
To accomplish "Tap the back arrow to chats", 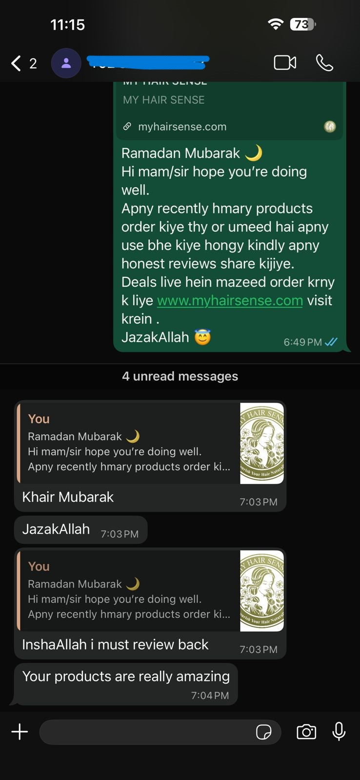I will click(x=16, y=63).
